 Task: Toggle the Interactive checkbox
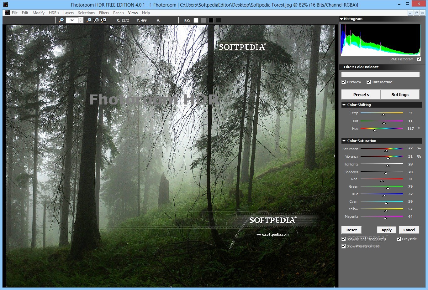[369, 82]
